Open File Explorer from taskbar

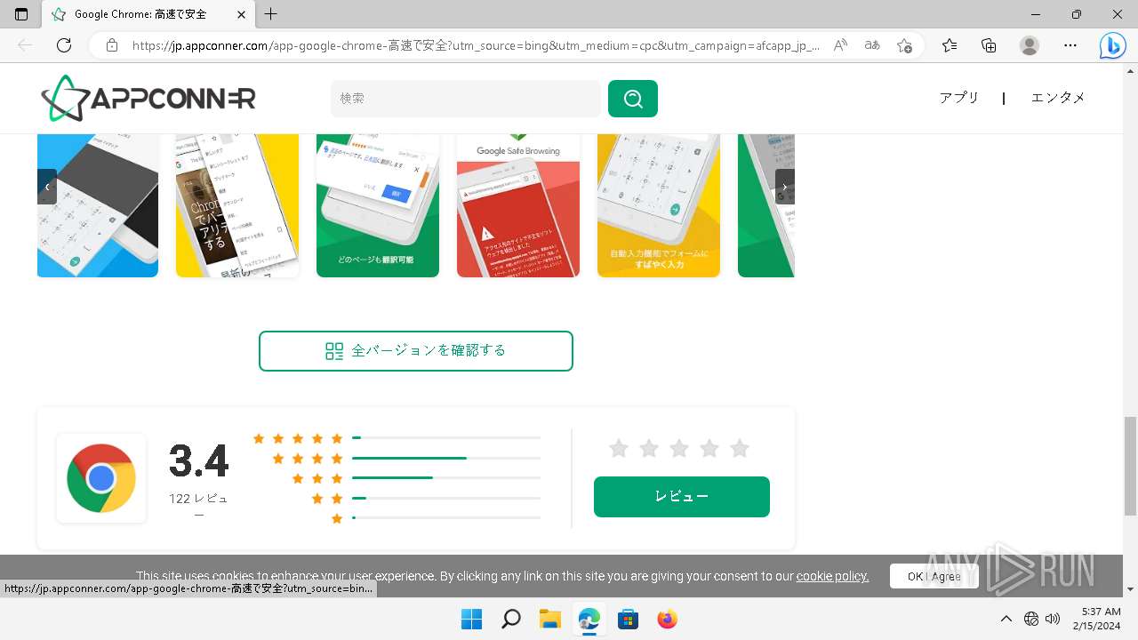pyautogui.click(x=549, y=619)
